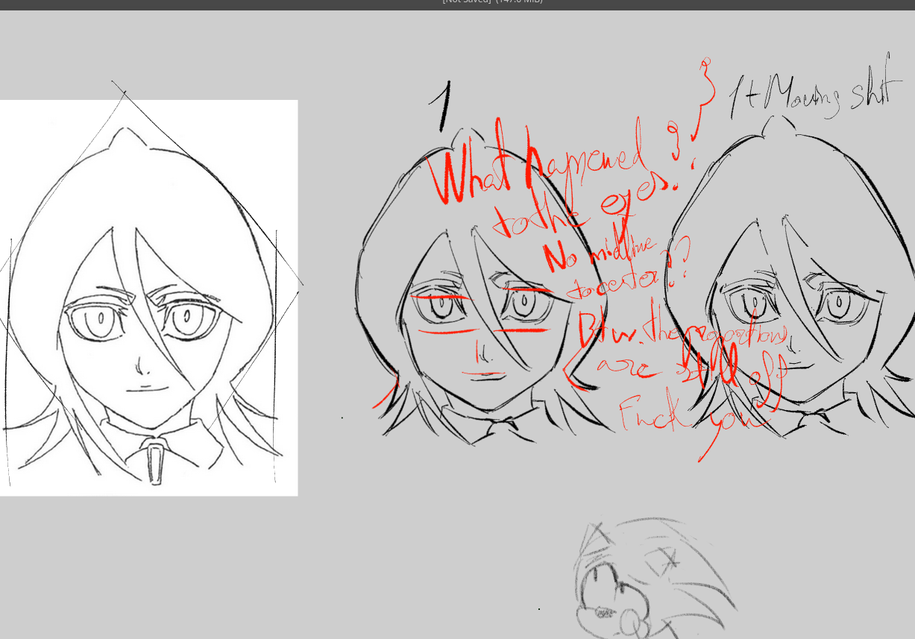This screenshot has height=639, width=915.
Task: Click the white reference drawing on the canvas
Action: click(148, 298)
